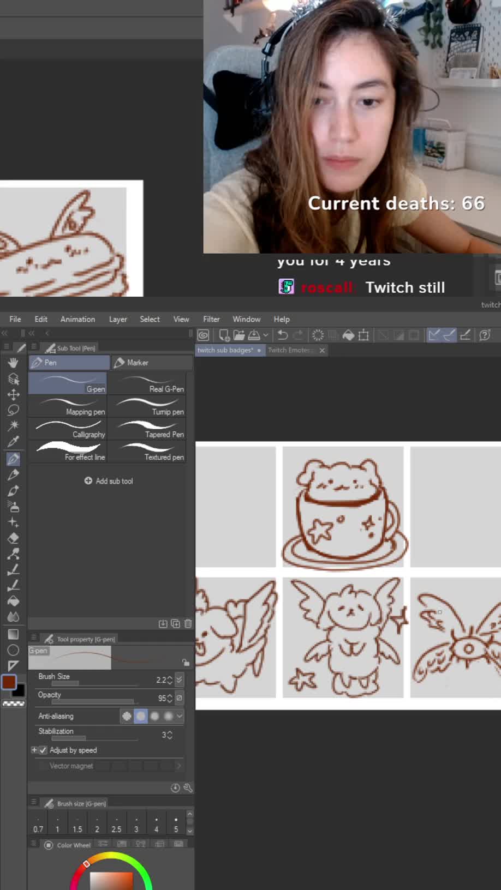Open Clip Studio launcher icon
The image size is (501, 890).
coord(204,335)
